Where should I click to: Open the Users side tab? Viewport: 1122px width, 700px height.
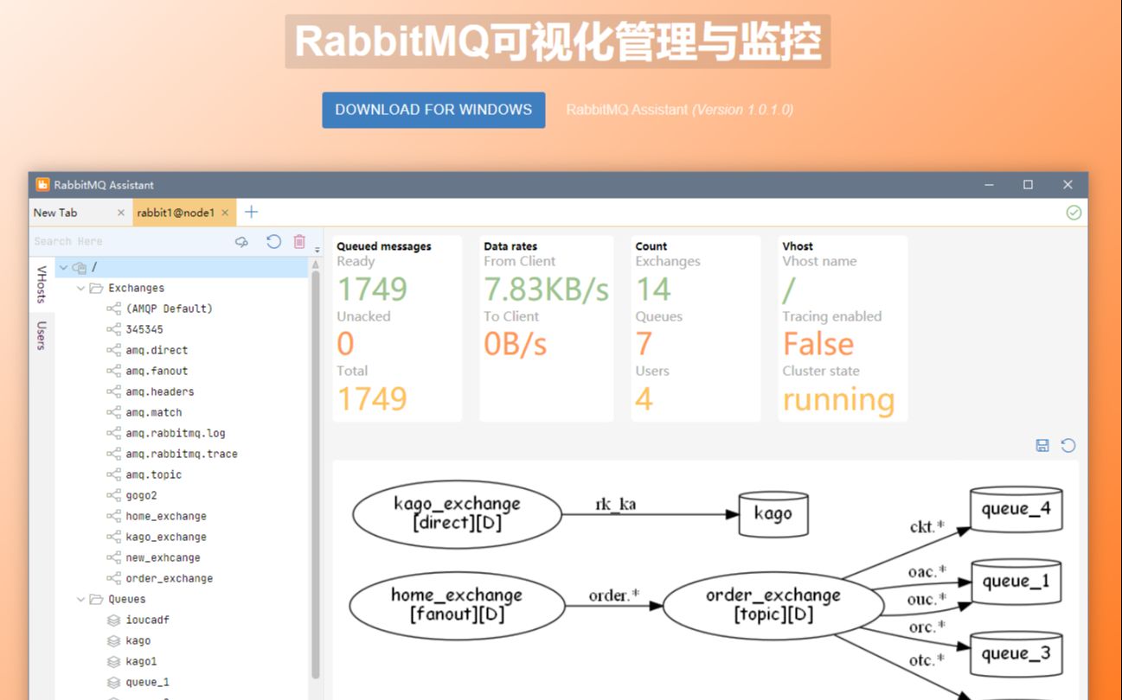[x=41, y=335]
